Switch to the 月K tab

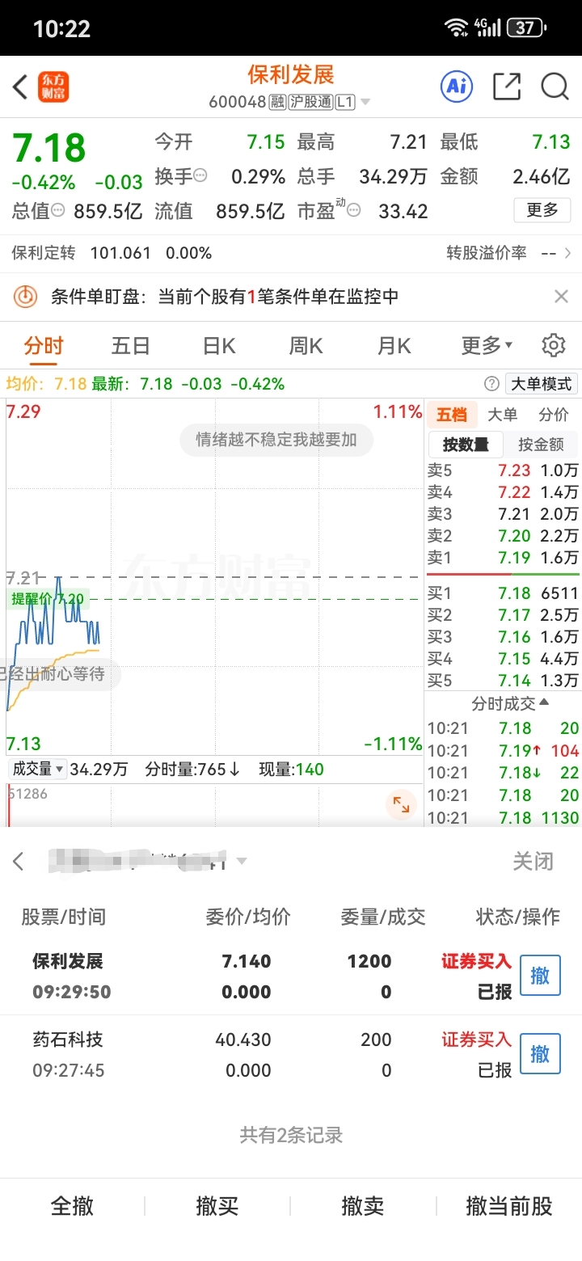394,346
